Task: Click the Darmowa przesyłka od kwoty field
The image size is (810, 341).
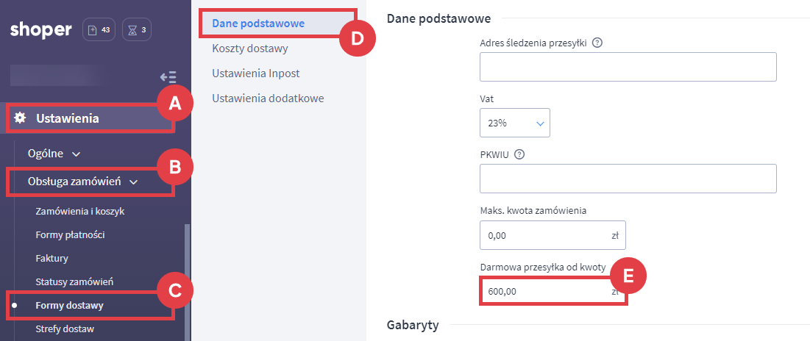Action: (x=544, y=292)
